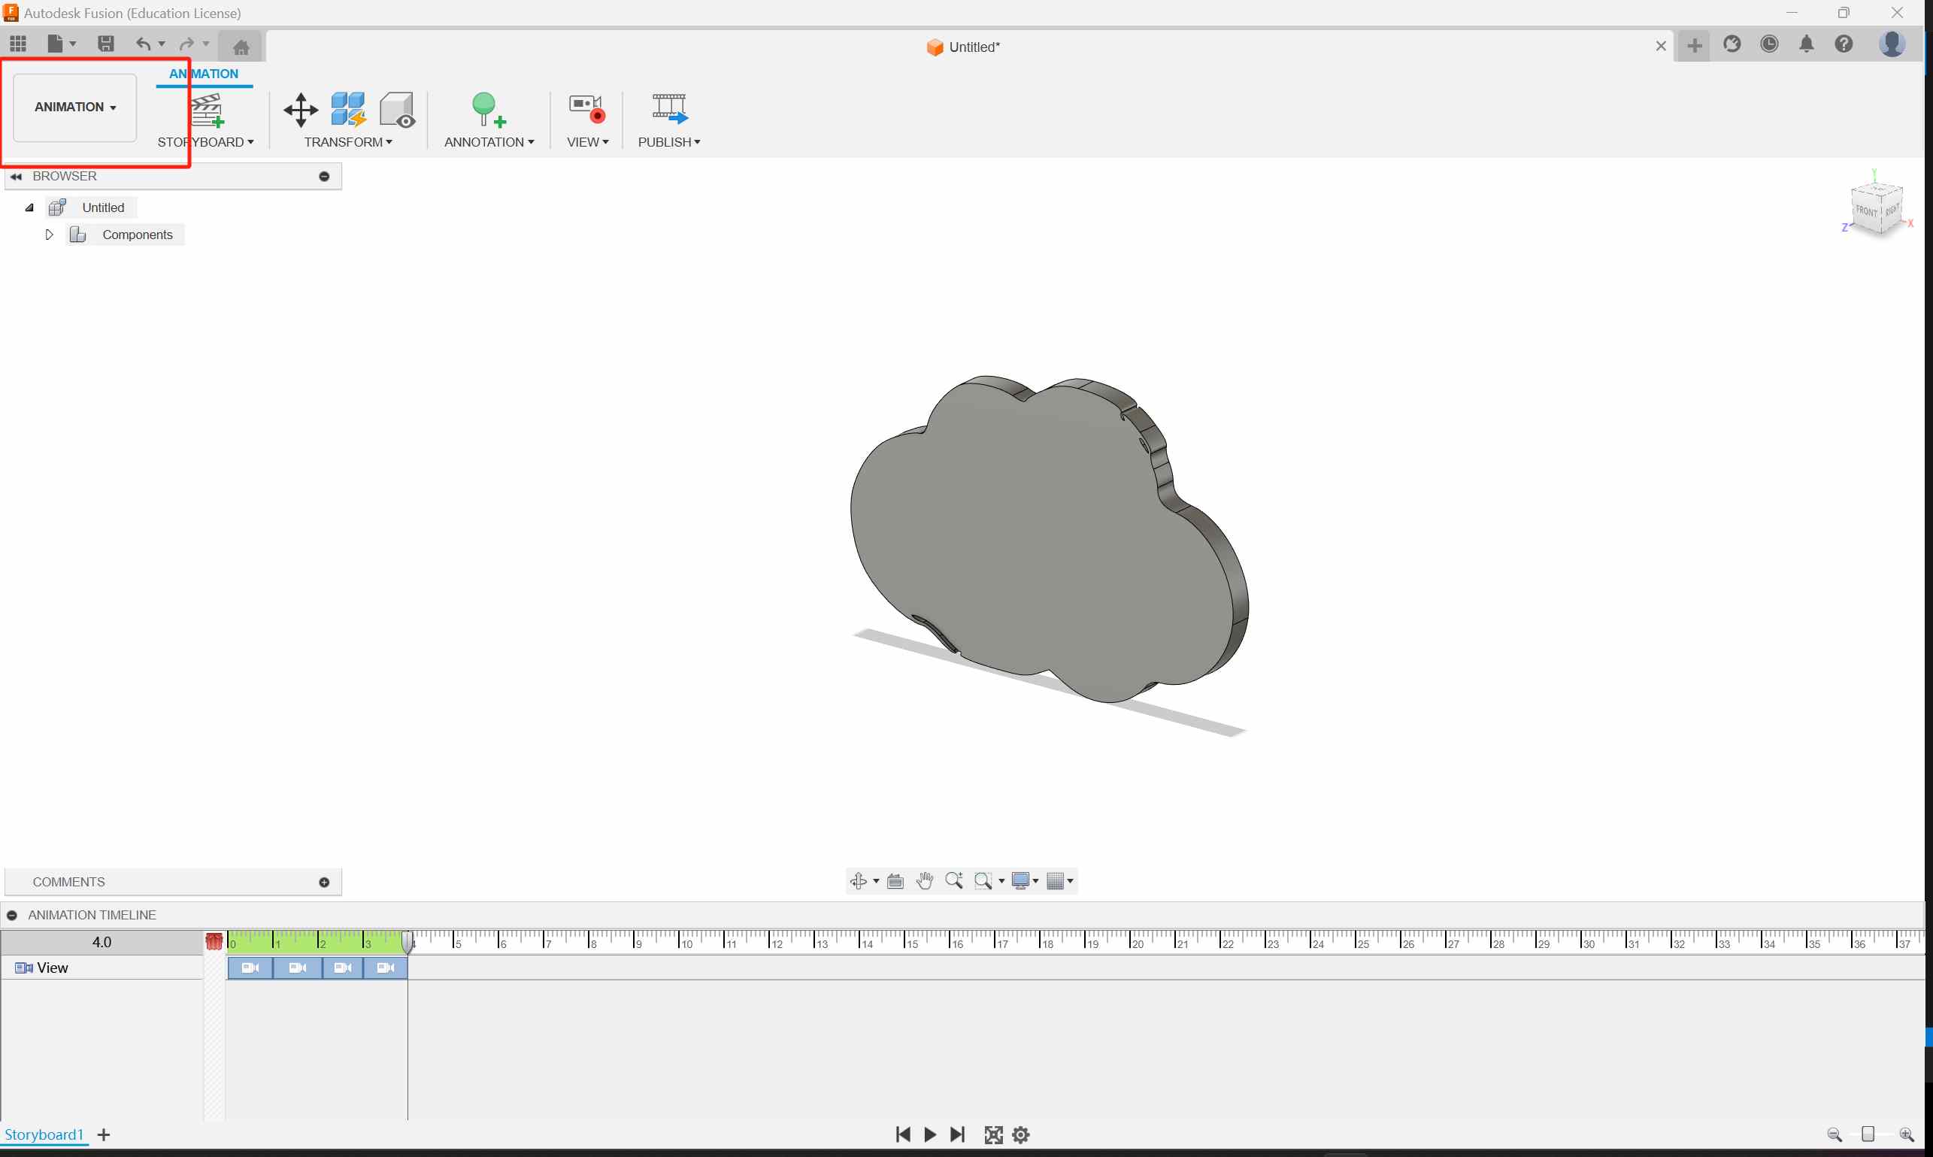
Task: Select the Storyboard1 tab
Action: coord(45,1134)
